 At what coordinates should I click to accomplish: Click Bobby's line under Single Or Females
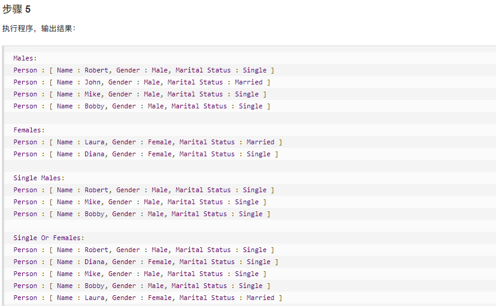pyautogui.click(x=142, y=286)
